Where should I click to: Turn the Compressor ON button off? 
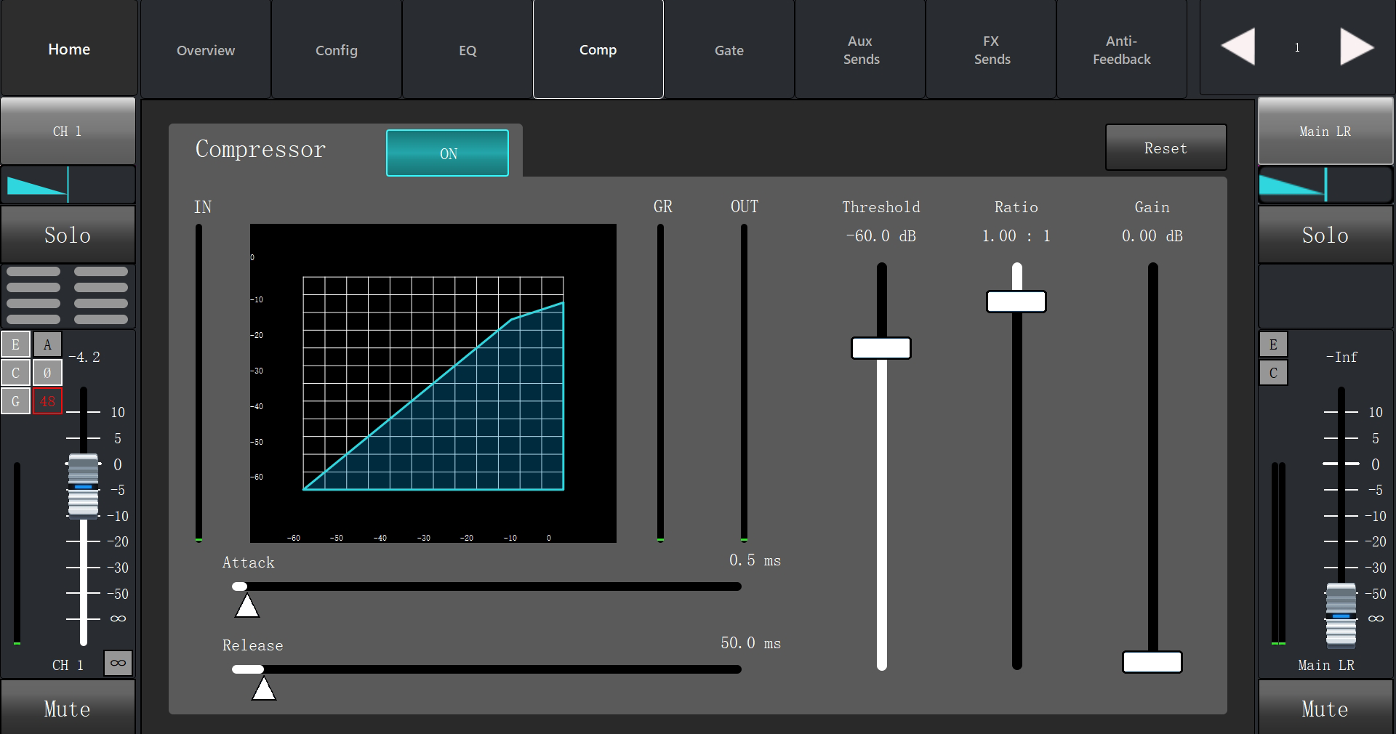[447, 153]
